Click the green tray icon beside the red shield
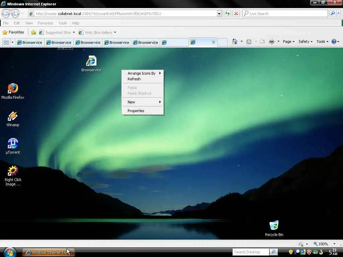343x257 pixels. tap(315, 252)
